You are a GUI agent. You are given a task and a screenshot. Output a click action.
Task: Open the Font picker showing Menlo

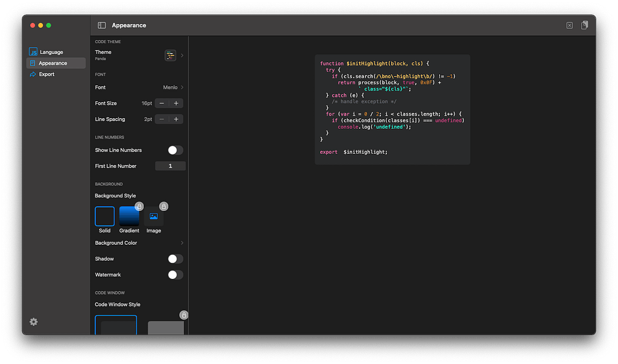click(x=173, y=87)
